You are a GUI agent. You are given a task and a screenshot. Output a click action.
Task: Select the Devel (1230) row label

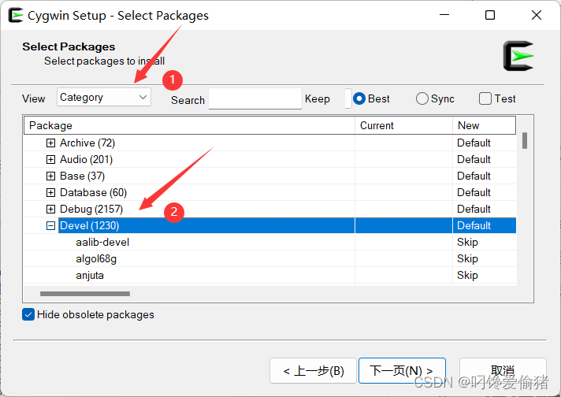click(x=90, y=226)
